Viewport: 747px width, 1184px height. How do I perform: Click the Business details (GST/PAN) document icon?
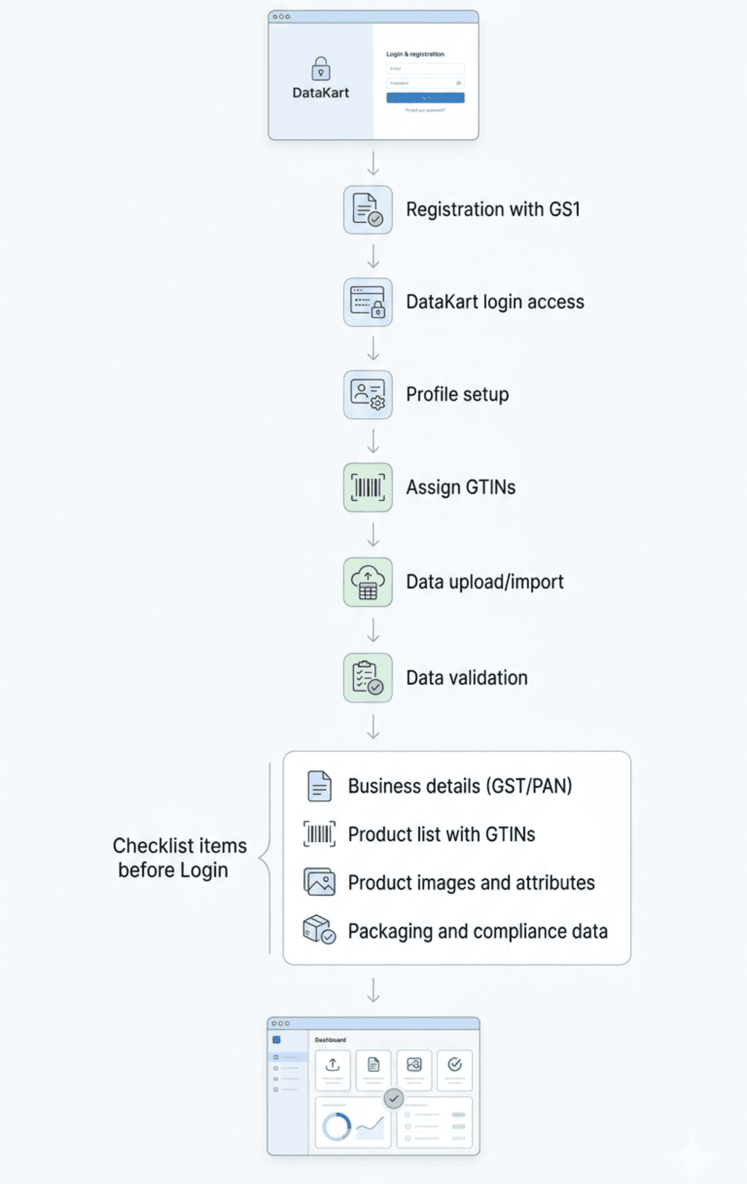(x=319, y=786)
